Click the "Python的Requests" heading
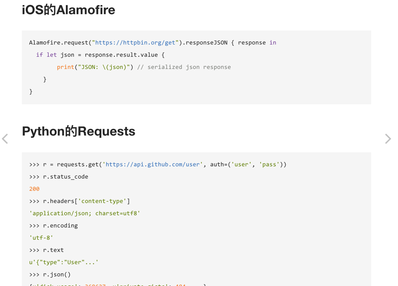This screenshot has height=286, width=398. point(79,131)
